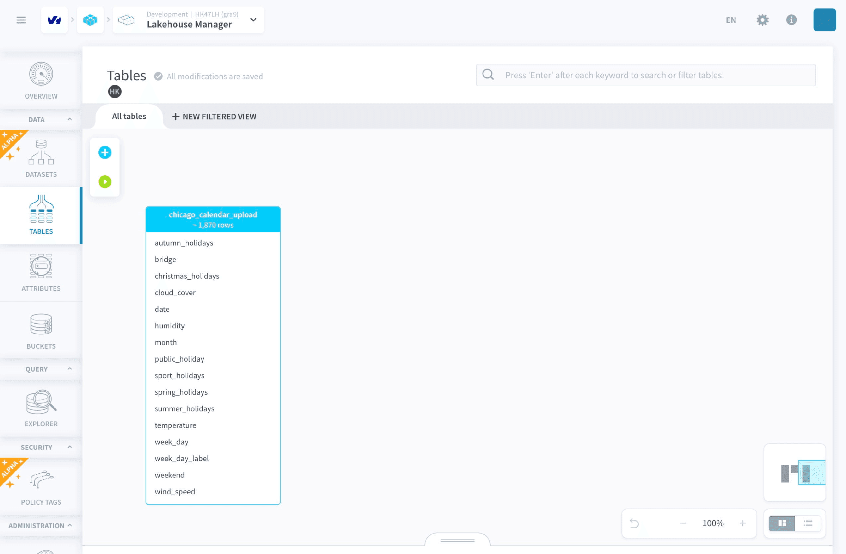The height and width of the screenshot is (554, 846).
Task: Select spring_holidays column
Action: tap(213, 392)
